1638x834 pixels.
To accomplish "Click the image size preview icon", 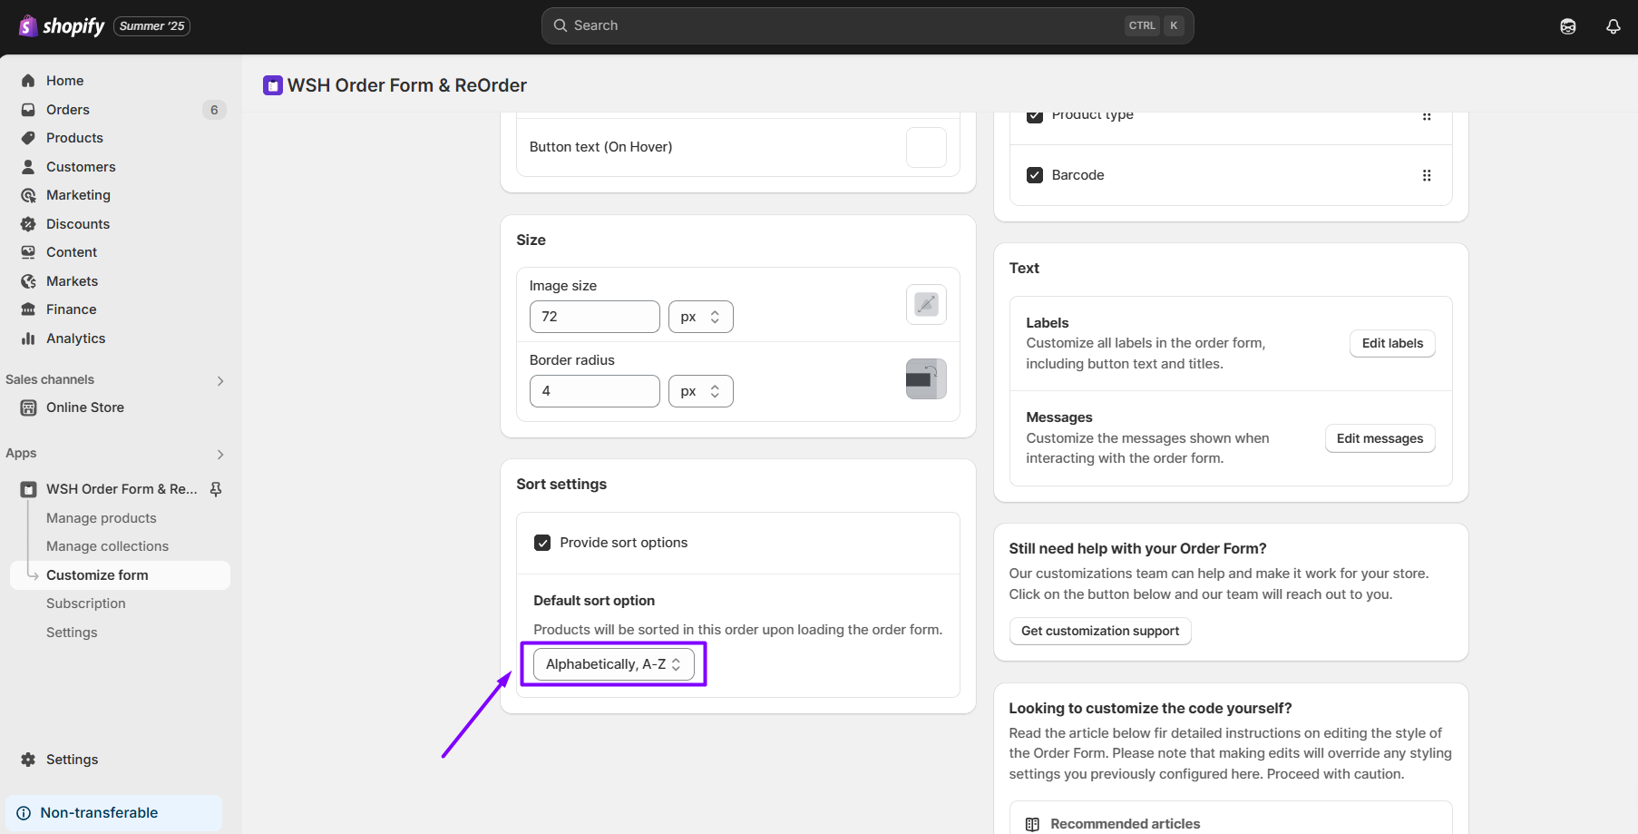I will (925, 304).
